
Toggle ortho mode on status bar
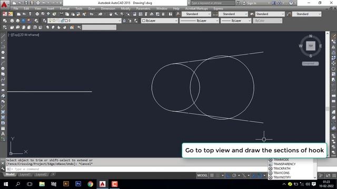(228, 175)
